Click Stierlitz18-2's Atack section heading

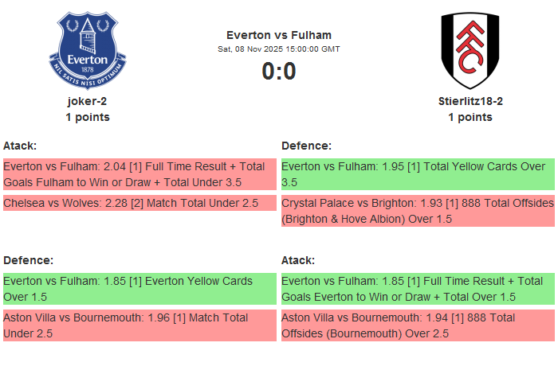(298, 260)
